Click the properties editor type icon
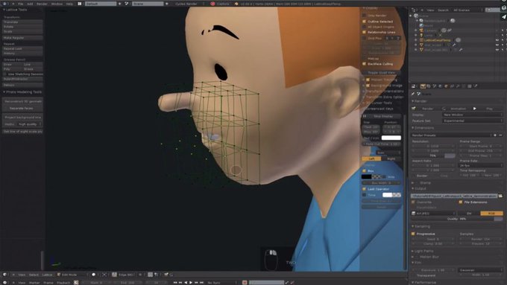The image size is (507, 285). [414, 86]
